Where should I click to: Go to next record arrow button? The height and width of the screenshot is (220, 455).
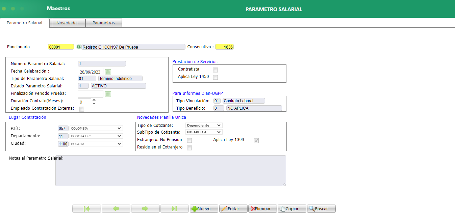(145, 209)
